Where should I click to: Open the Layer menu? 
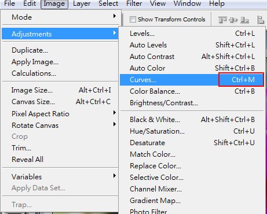point(82,3)
